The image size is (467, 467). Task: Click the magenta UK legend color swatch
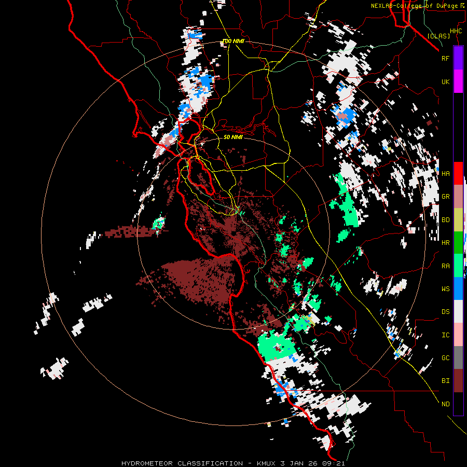tap(458, 81)
